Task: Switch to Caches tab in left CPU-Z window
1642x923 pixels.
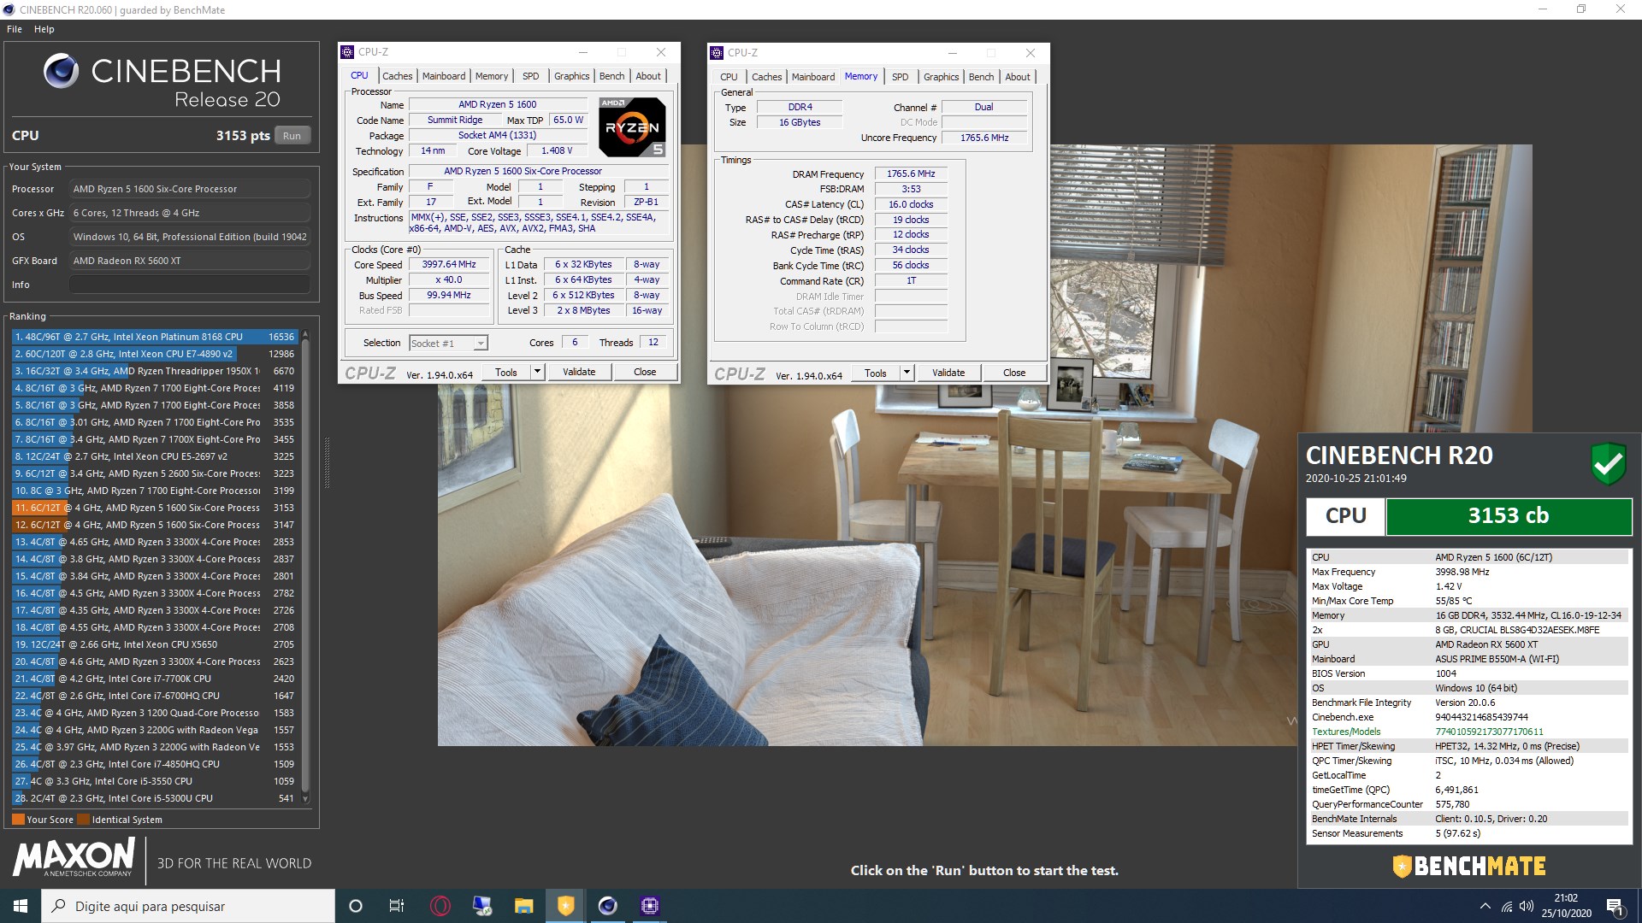Action: [x=397, y=76]
